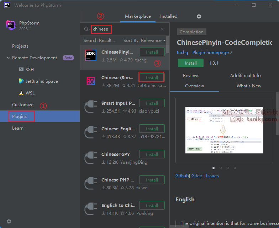Open settings gear at bottom left

click(9, 221)
